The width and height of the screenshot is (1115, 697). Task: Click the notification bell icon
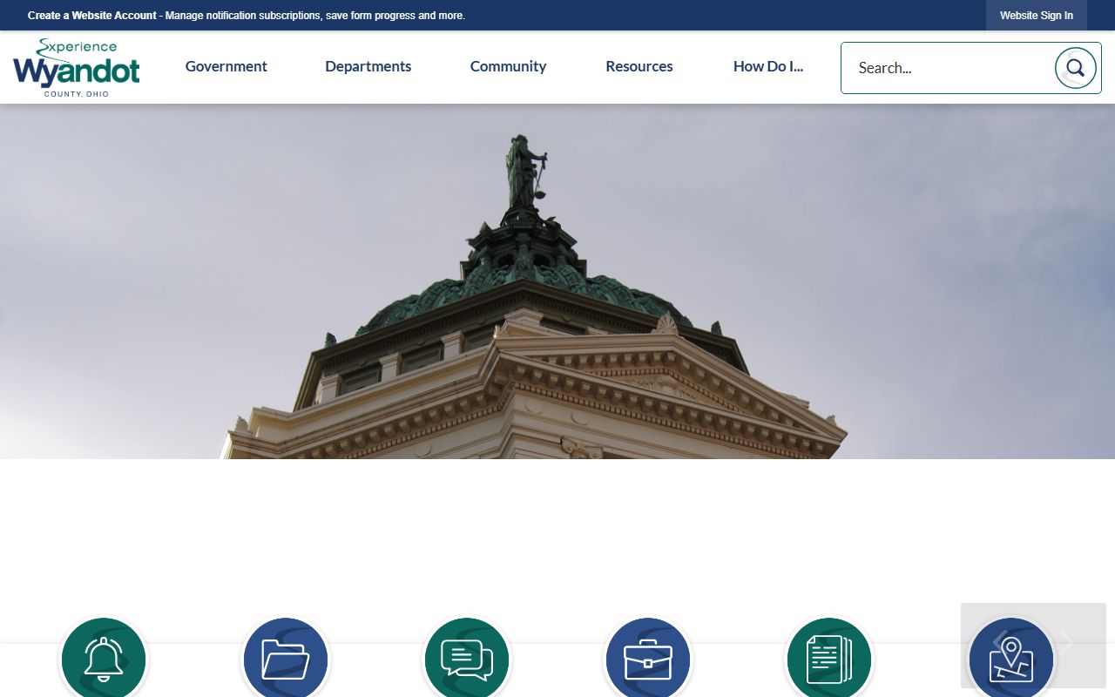pos(104,660)
